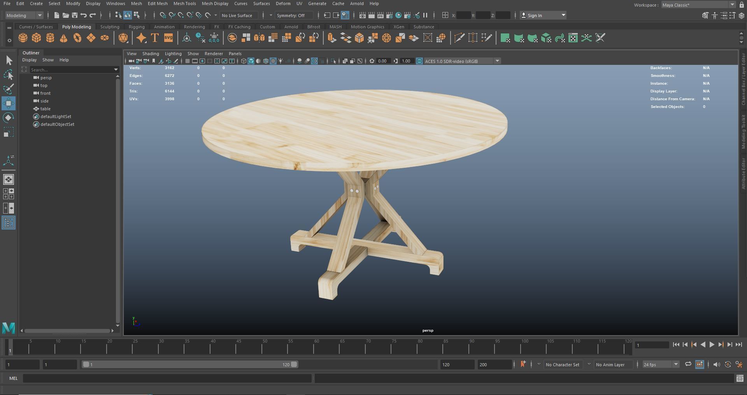Create a polygon sphere from the shelf

coord(23,38)
